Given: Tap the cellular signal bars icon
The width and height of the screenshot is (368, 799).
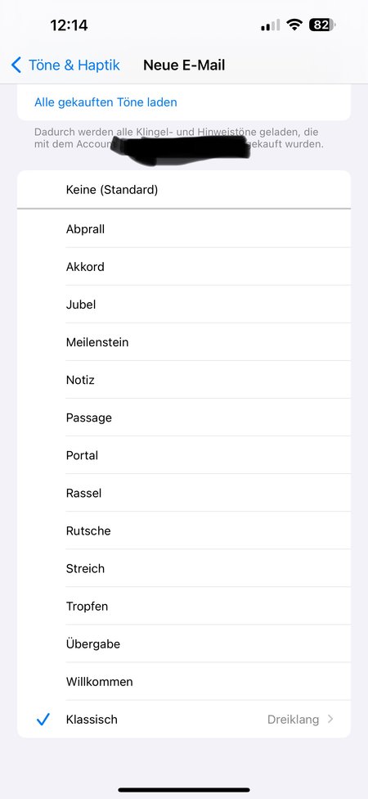Looking at the screenshot, I should click(x=270, y=25).
